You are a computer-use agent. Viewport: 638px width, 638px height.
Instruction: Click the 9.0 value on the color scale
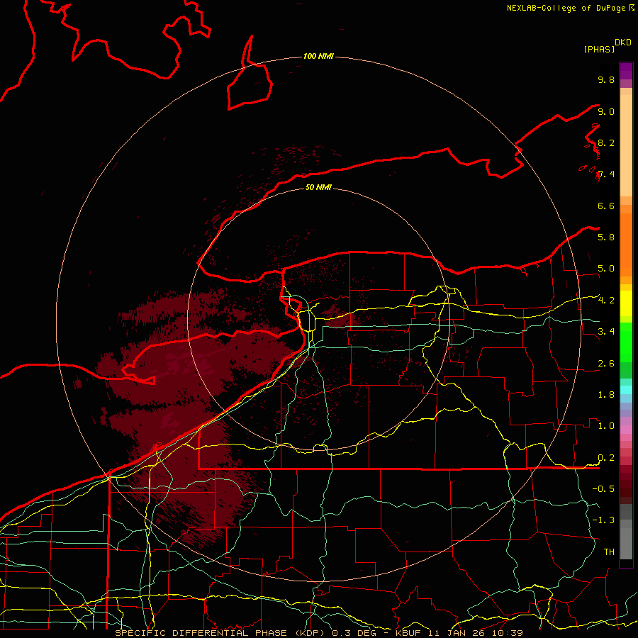606,111
